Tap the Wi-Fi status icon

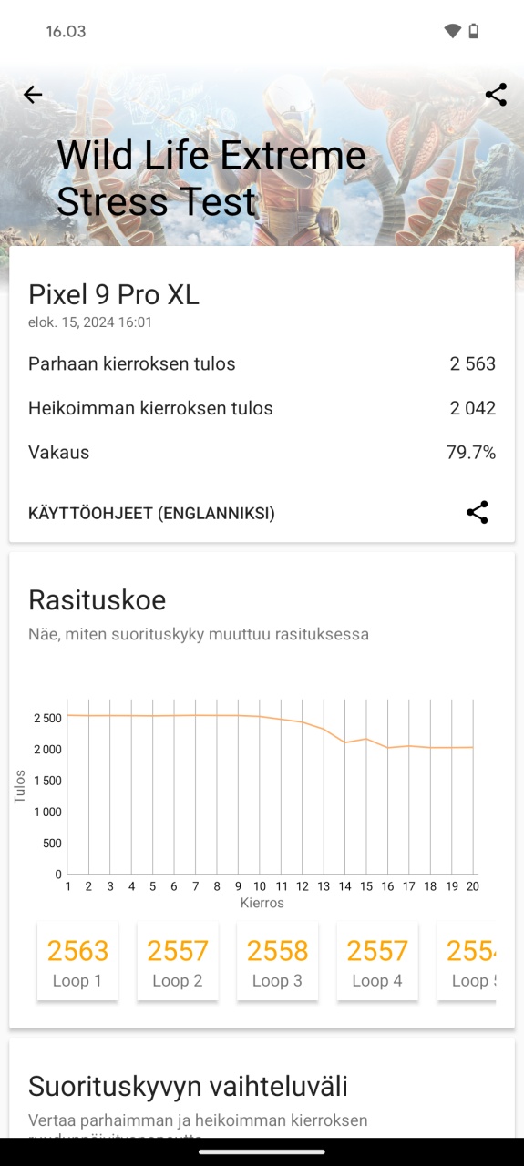(x=453, y=31)
